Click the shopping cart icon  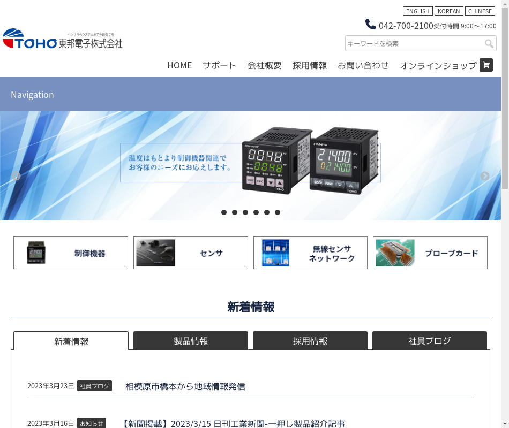coord(486,65)
